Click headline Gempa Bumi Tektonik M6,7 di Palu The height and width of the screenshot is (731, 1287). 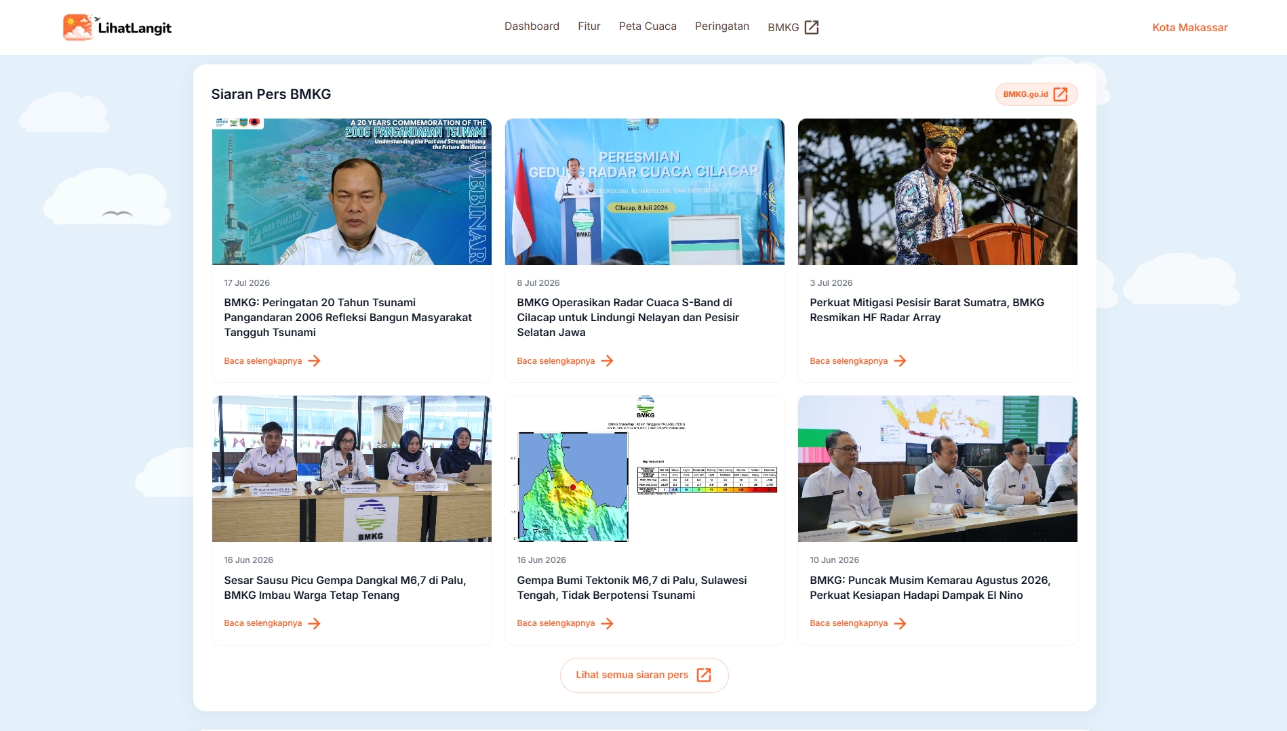tap(632, 587)
